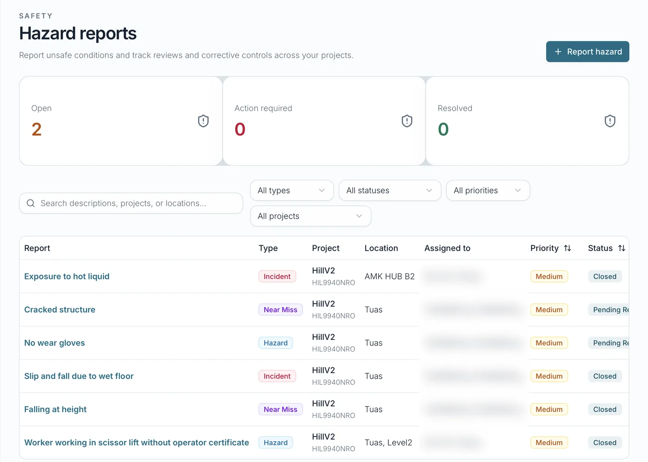Click the AMK HUB B2 location cell
Screen dimensions: 648x462
(390, 277)
